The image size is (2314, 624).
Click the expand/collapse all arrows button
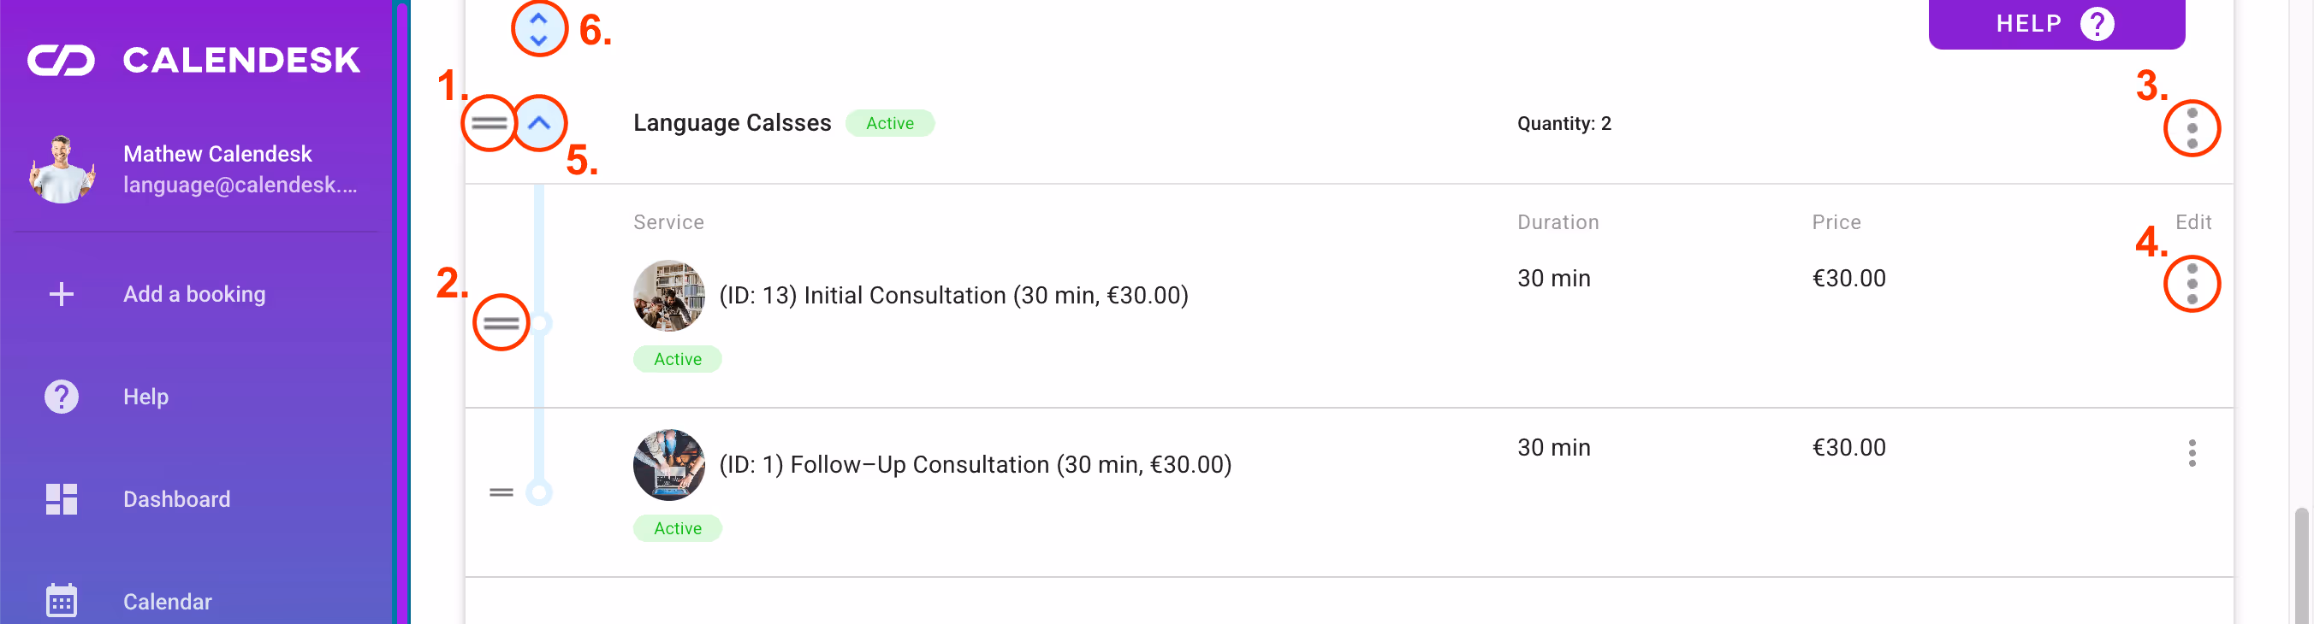539,29
